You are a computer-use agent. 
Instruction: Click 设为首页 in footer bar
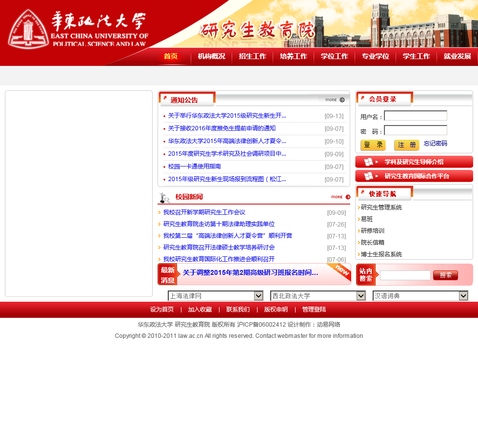coord(162,310)
